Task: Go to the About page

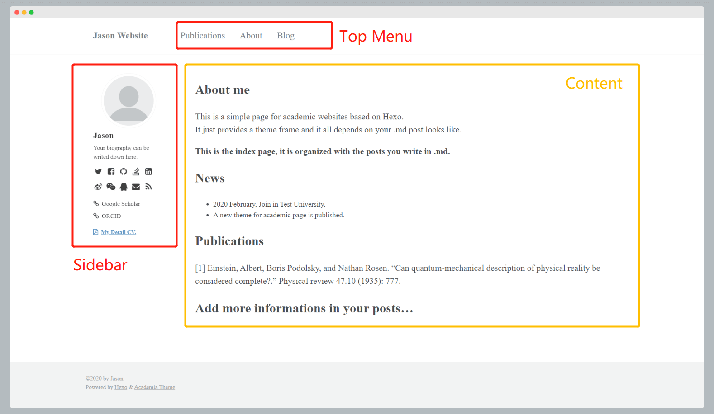Action: 251,36
